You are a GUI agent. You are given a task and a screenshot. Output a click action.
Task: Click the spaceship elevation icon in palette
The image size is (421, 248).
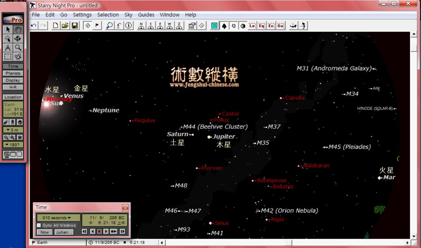[13, 122]
